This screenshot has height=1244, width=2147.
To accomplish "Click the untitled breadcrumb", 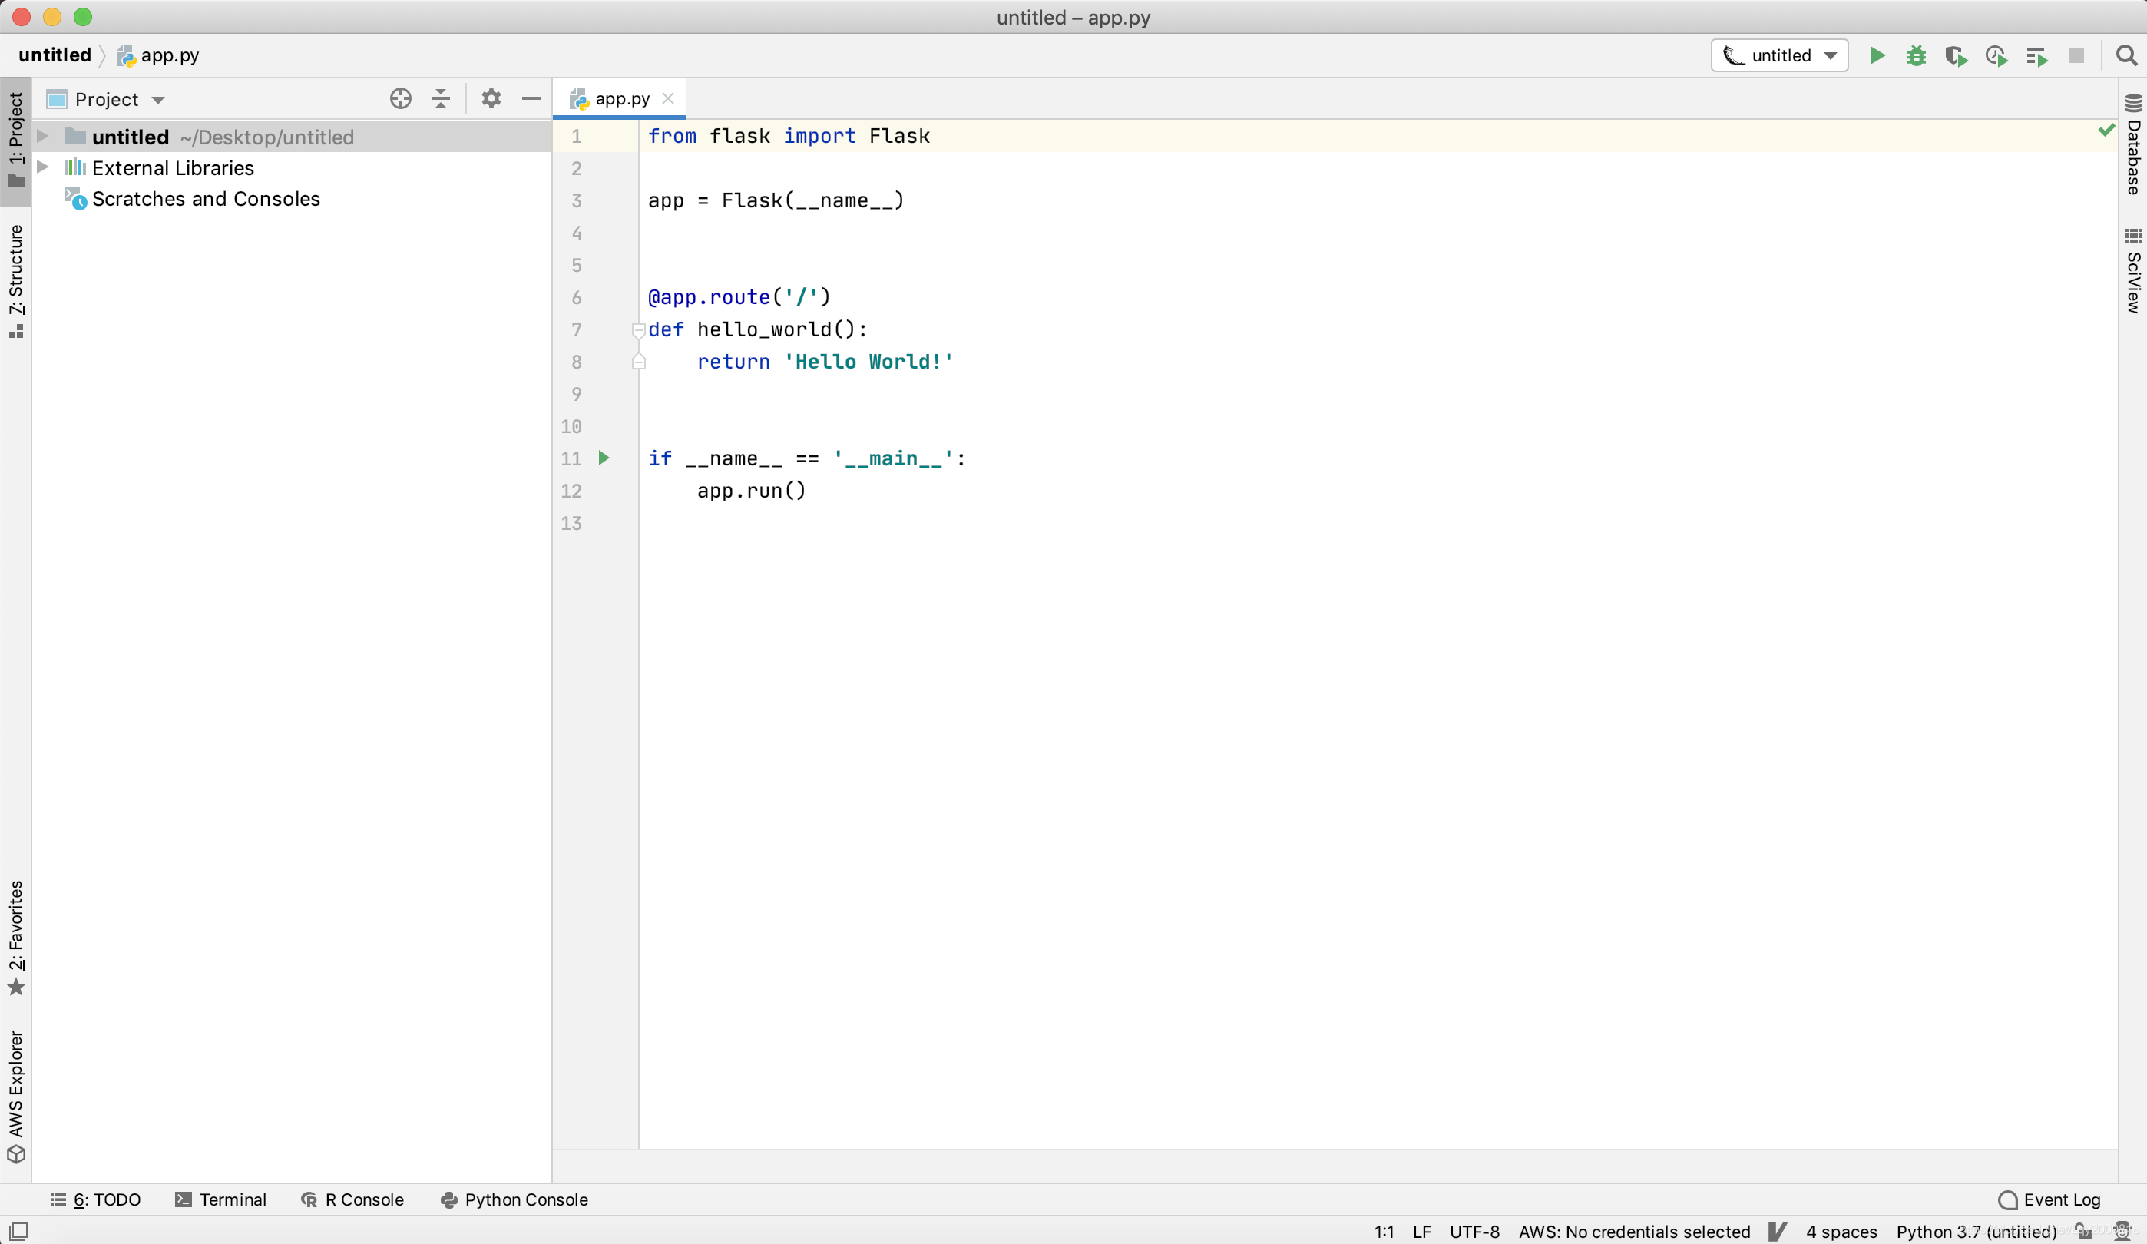I will coord(55,55).
